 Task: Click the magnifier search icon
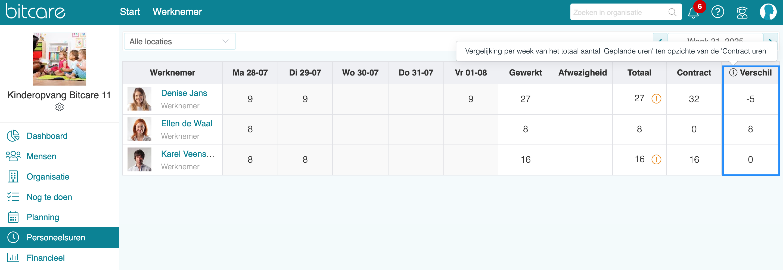[672, 12]
